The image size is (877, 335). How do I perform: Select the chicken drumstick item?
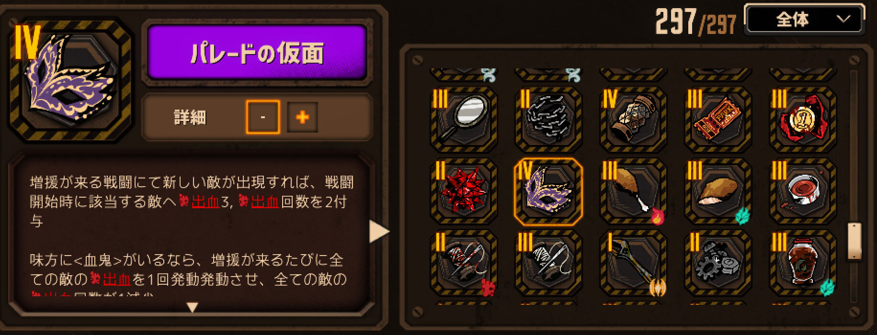(633, 191)
